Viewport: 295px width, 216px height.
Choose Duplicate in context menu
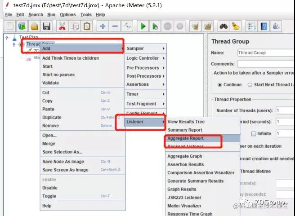(x=82, y=117)
